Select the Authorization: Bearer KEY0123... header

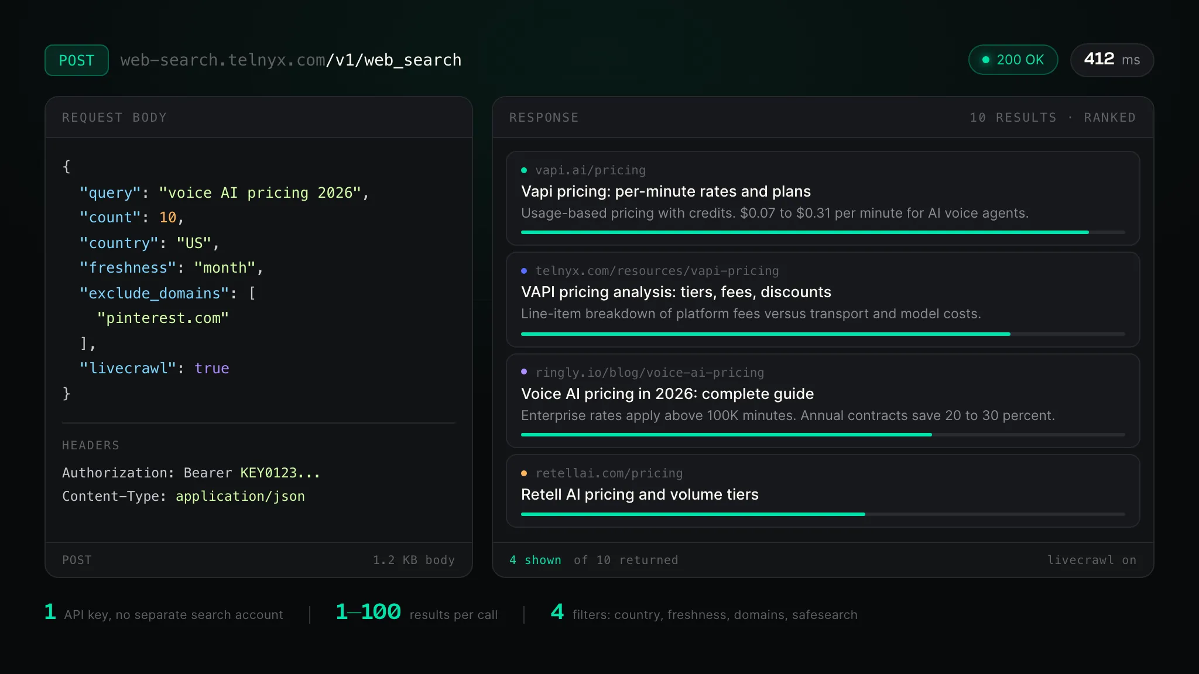[x=191, y=473]
